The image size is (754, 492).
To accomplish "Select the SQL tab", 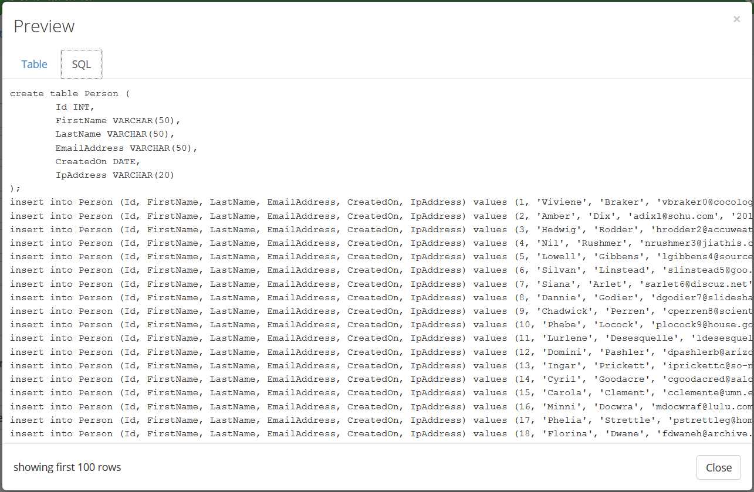I will [x=82, y=65].
